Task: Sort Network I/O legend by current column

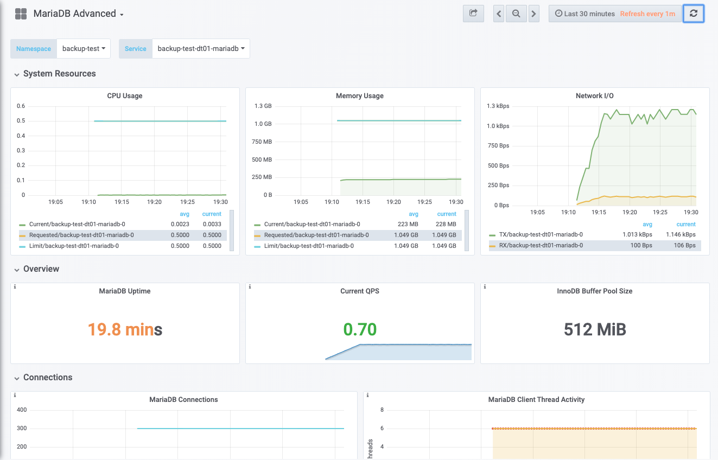Action: [686, 224]
